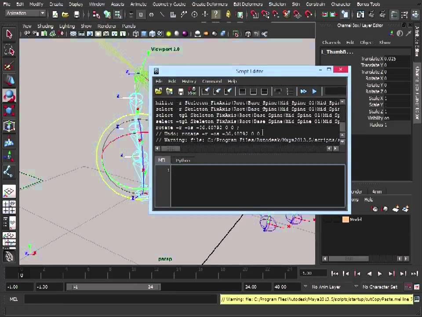The image size is (422, 317).
Task: Toggle Show Input Only layout in Script Editor
Action: point(253,92)
